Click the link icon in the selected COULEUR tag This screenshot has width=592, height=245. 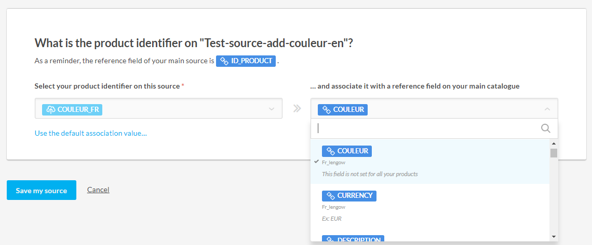[327, 109]
